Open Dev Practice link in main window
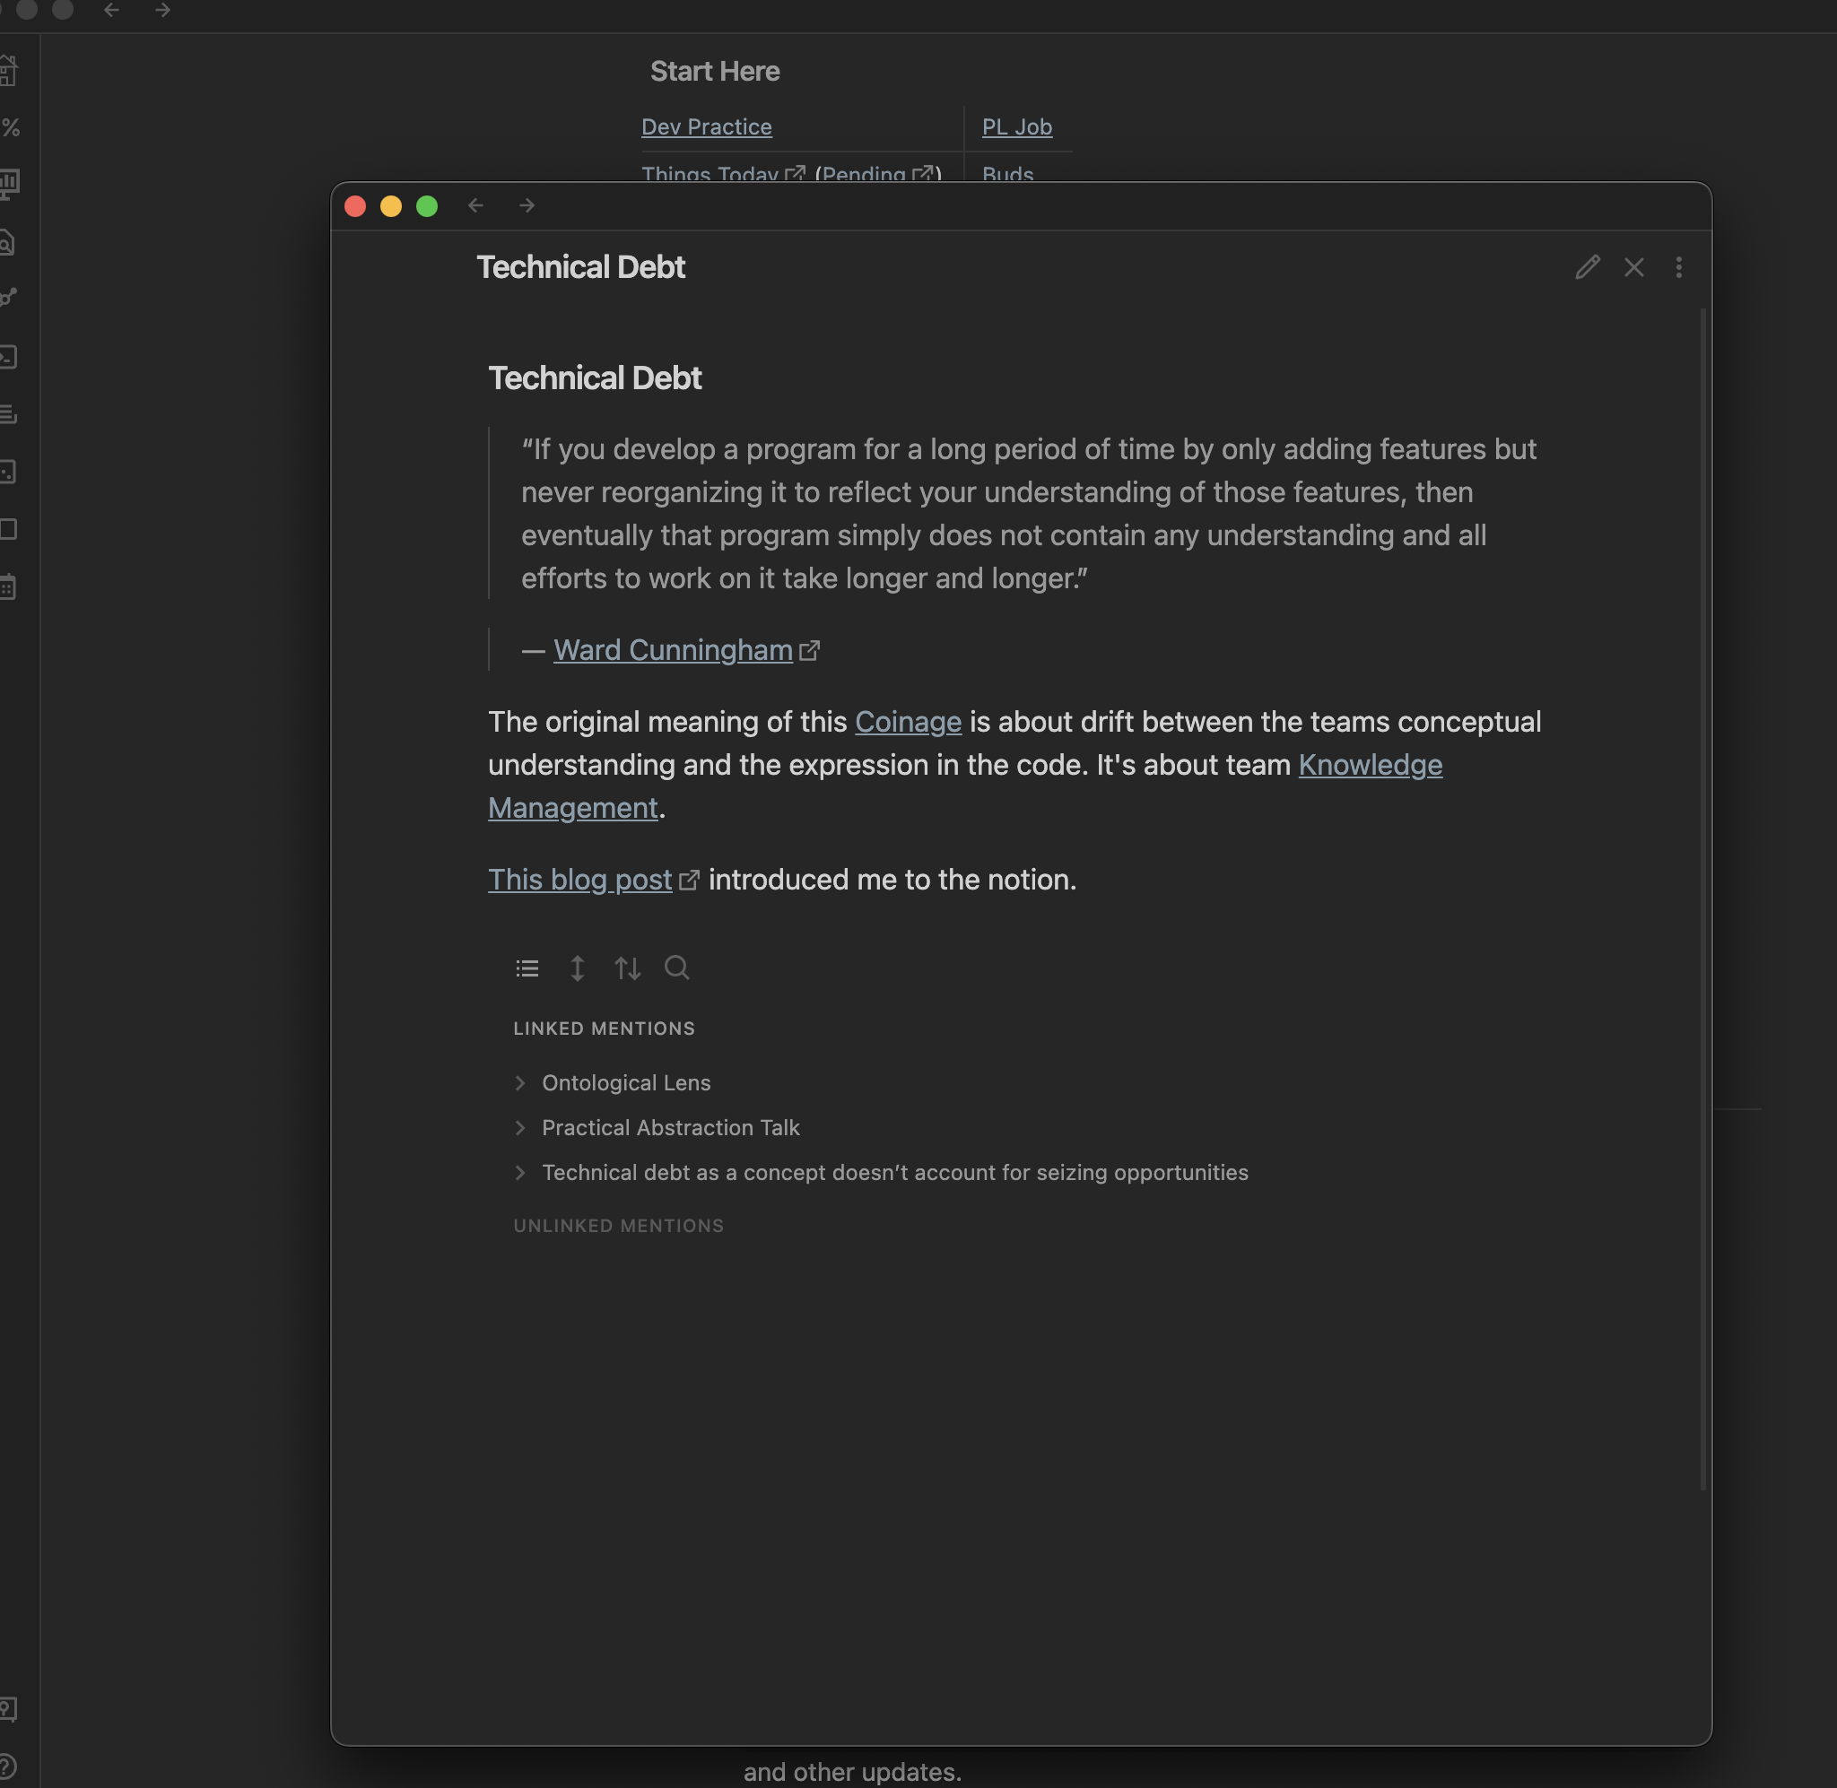The width and height of the screenshot is (1837, 1788). pos(706,126)
